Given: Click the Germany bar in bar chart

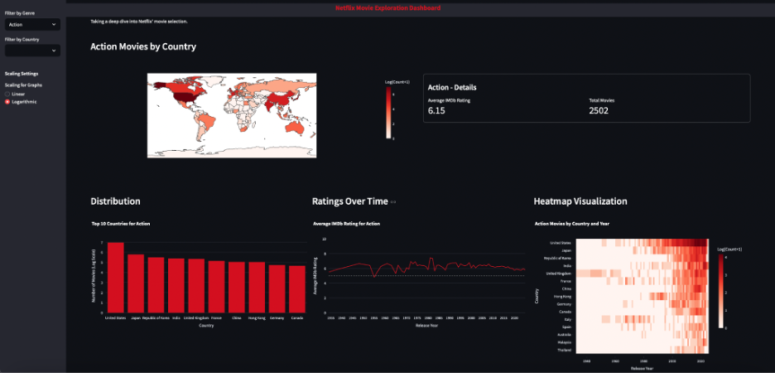Looking at the screenshot, I should pyautogui.click(x=277, y=289).
